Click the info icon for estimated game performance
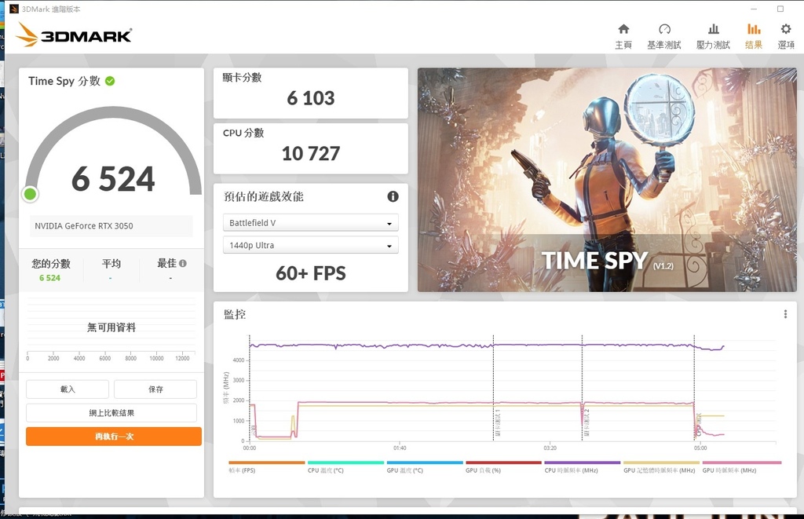This screenshot has height=519, width=804. [x=393, y=196]
